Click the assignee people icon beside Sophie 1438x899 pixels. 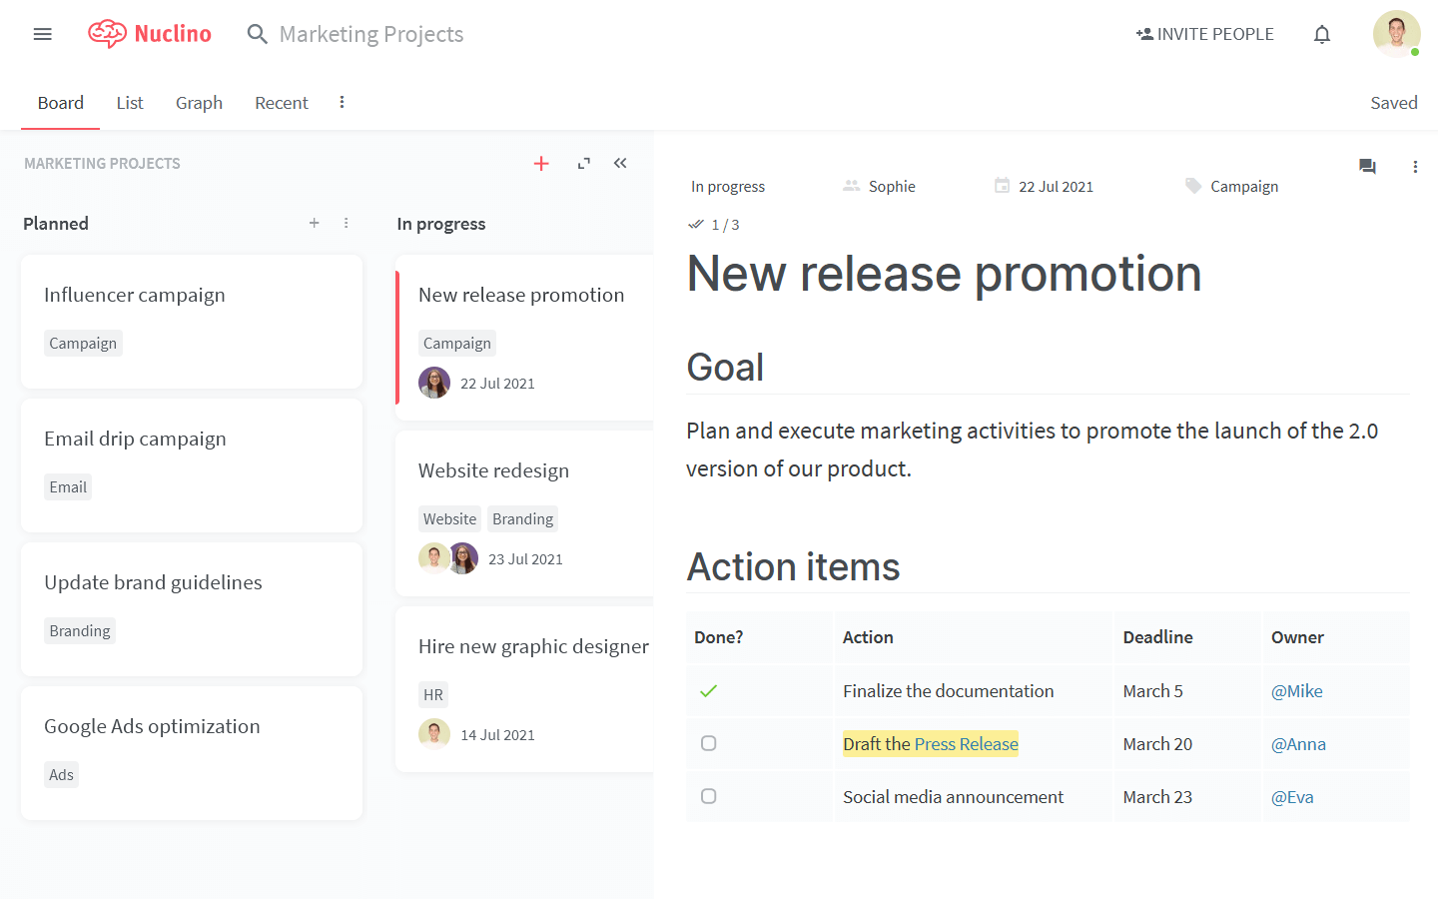coord(851,186)
